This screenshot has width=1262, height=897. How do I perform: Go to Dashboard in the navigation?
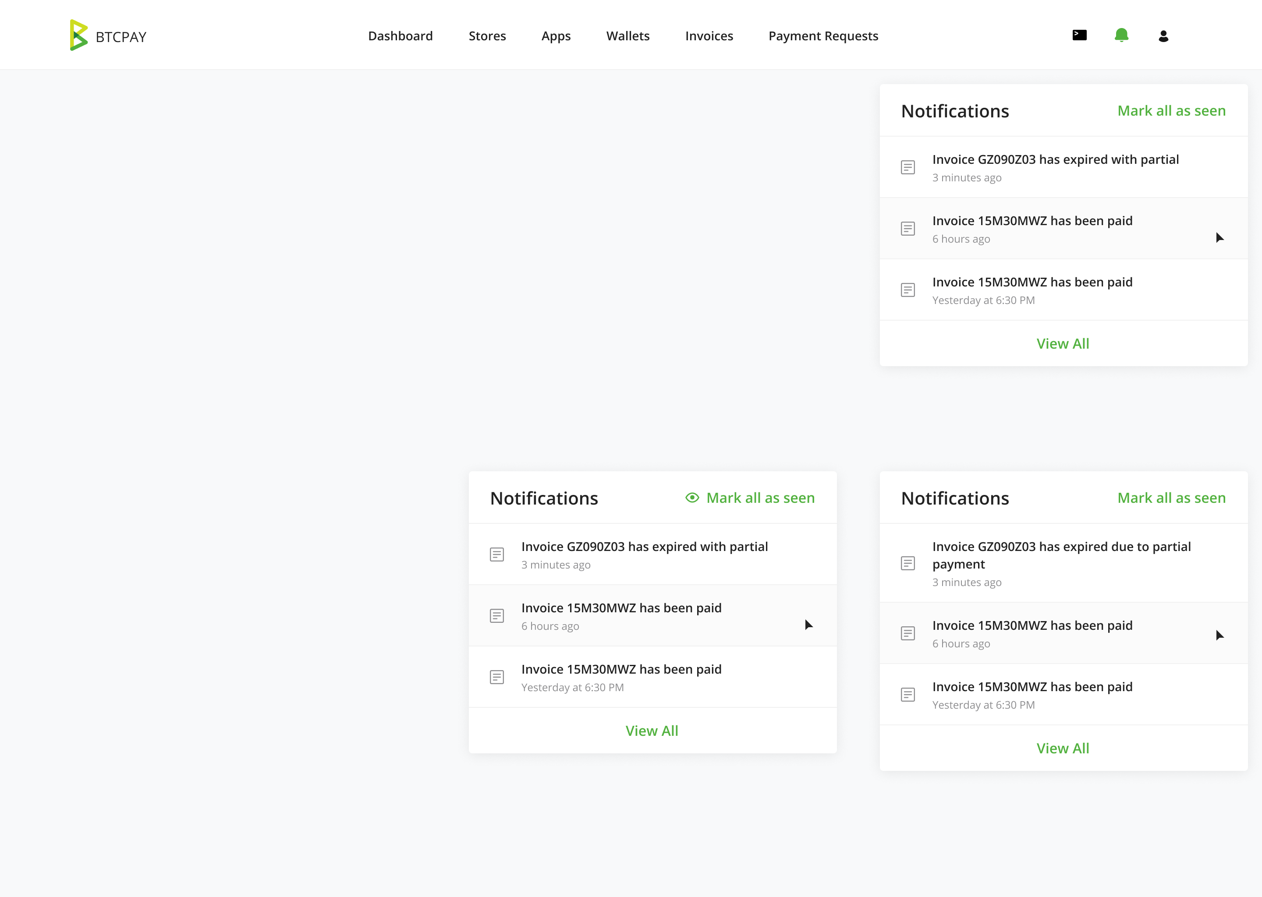[401, 36]
